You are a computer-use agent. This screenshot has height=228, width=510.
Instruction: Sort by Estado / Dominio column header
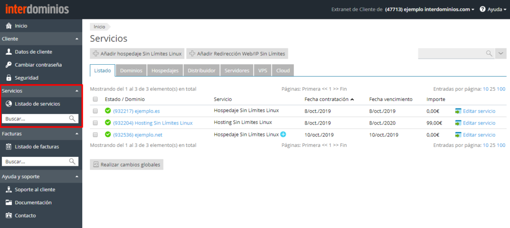[125, 99]
